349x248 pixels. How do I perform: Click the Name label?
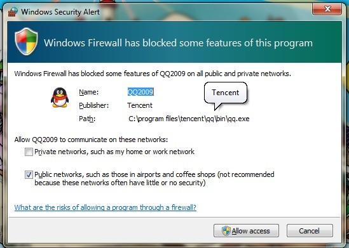[x=89, y=92]
